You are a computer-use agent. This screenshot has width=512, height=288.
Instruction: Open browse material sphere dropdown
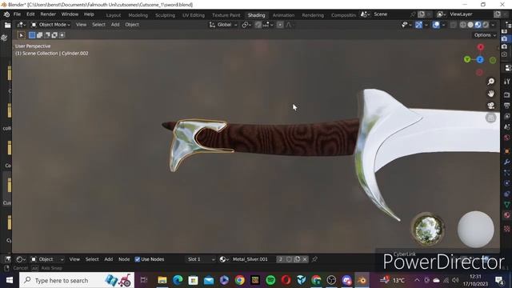pos(224,259)
